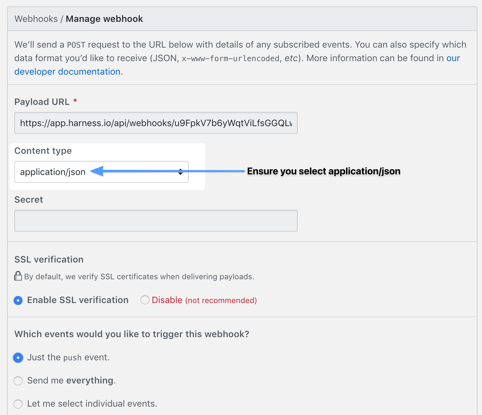Select the Disable SSL verification radio button
The height and width of the screenshot is (415, 482).
tap(145, 300)
